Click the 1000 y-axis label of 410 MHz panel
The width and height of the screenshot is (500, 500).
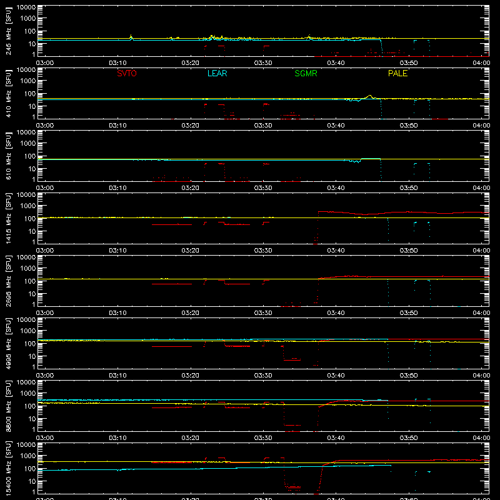pyautogui.click(x=28, y=81)
